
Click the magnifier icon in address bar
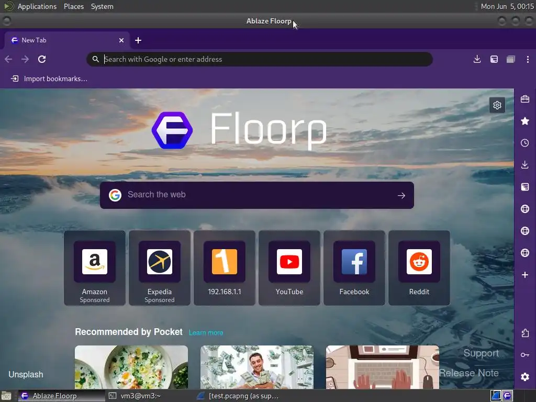(96, 59)
